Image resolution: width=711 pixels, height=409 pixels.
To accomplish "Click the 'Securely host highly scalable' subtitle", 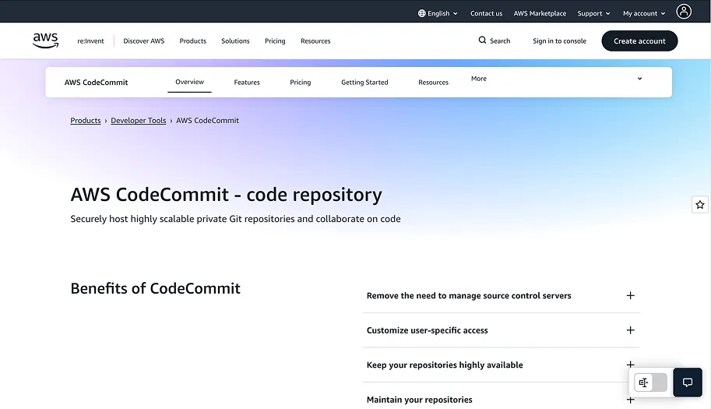I will click(235, 219).
